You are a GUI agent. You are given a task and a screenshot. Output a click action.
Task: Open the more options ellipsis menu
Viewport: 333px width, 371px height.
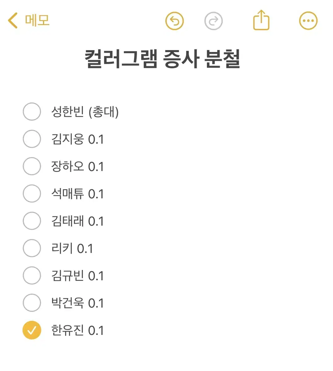pos(308,21)
